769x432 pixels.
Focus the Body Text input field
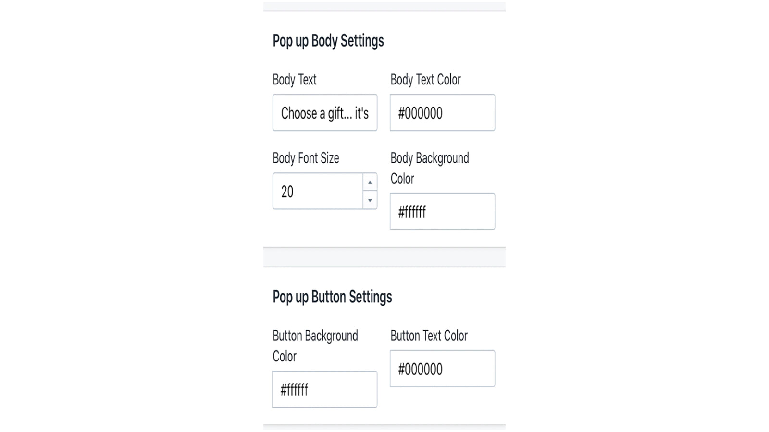[325, 112]
